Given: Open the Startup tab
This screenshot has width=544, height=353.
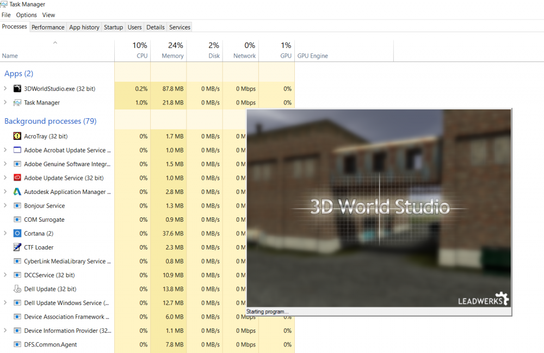Looking at the screenshot, I should tap(113, 27).
